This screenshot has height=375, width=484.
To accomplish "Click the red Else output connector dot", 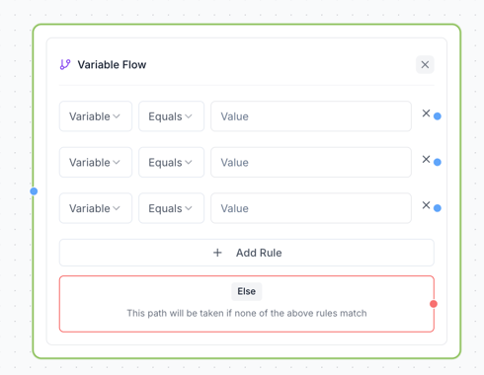I will 434,304.
